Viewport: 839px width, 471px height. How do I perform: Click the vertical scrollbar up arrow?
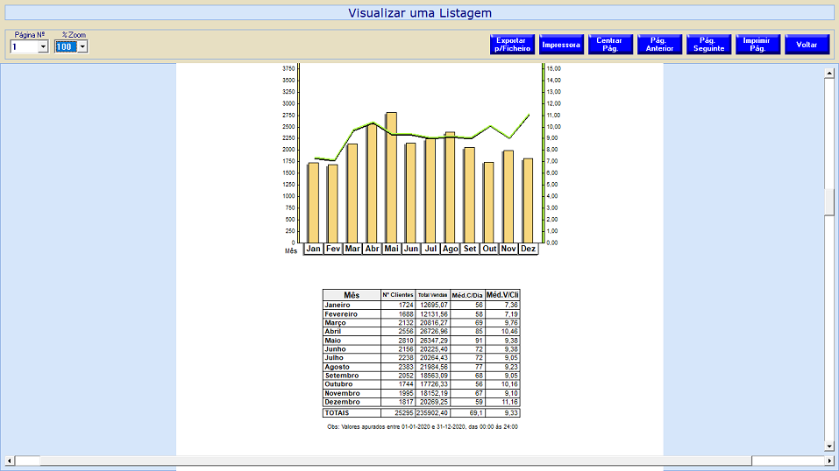tap(829, 74)
